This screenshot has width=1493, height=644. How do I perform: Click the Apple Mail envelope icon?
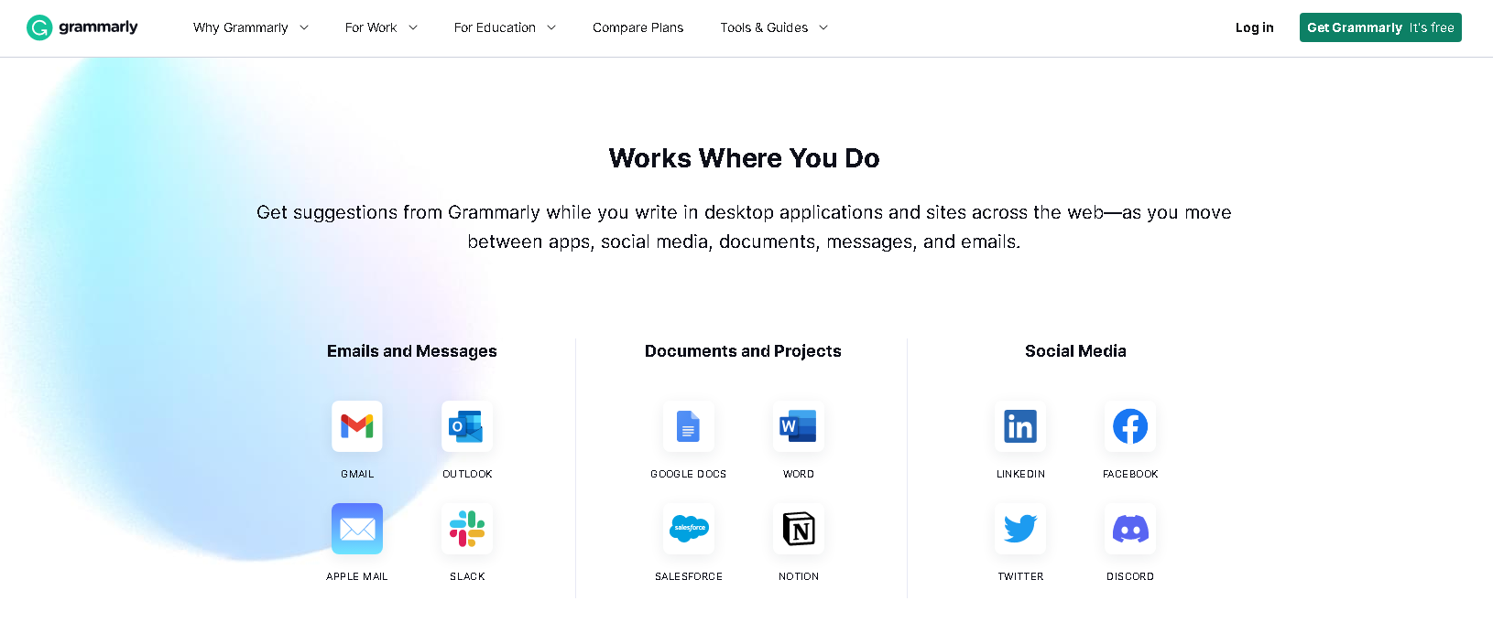[357, 529]
